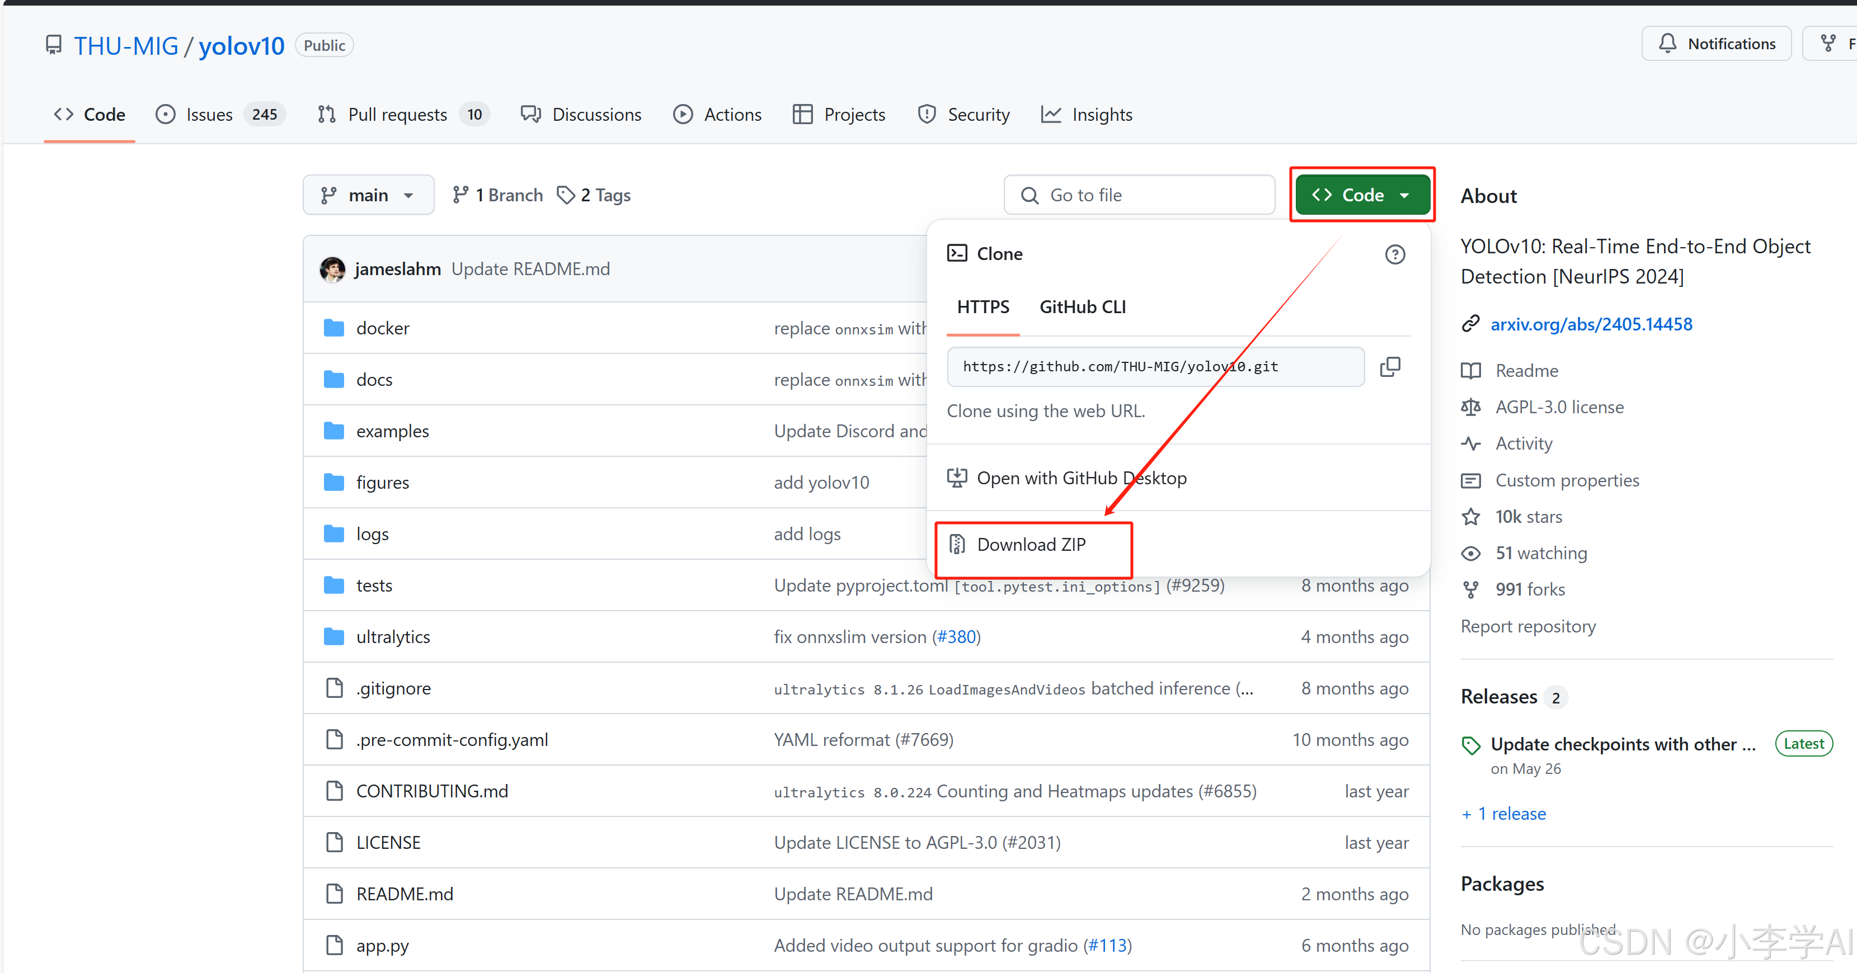View the 2 Tags list
This screenshot has height=973, width=1857.
(594, 195)
